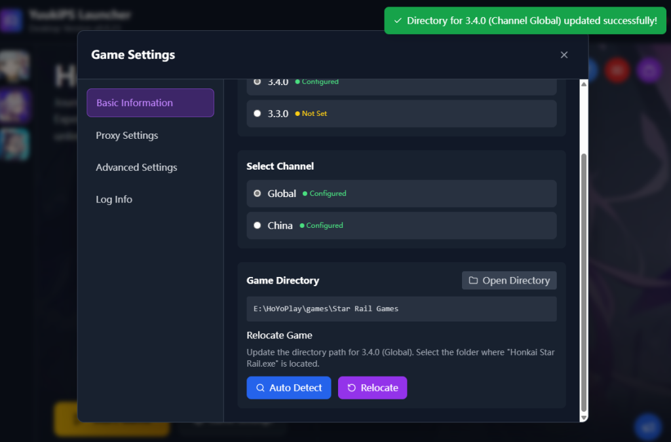Close the Game Settings dialog
This screenshot has height=442, width=671.
pos(564,55)
